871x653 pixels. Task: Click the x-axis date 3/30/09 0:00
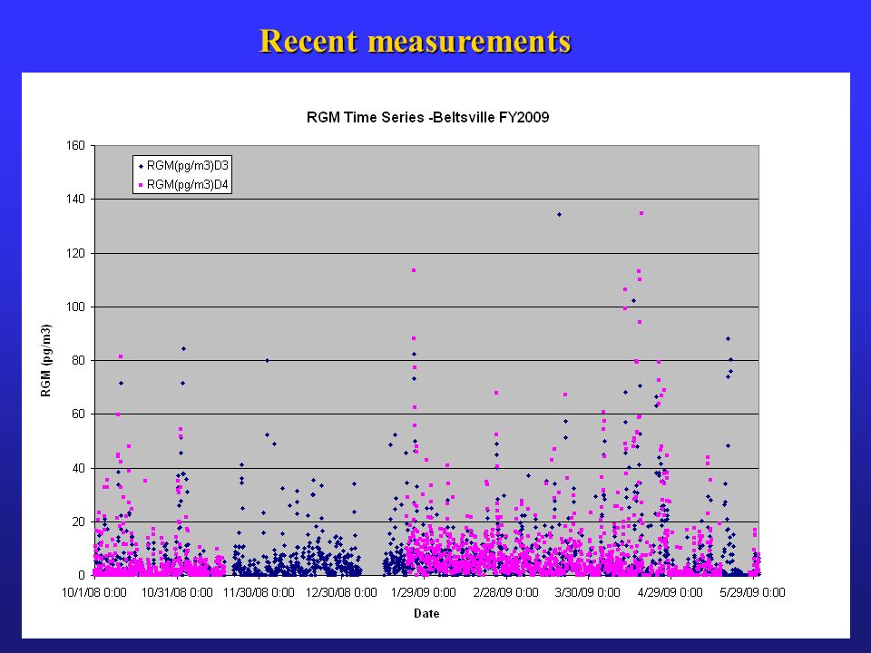click(x=588, y=592)
